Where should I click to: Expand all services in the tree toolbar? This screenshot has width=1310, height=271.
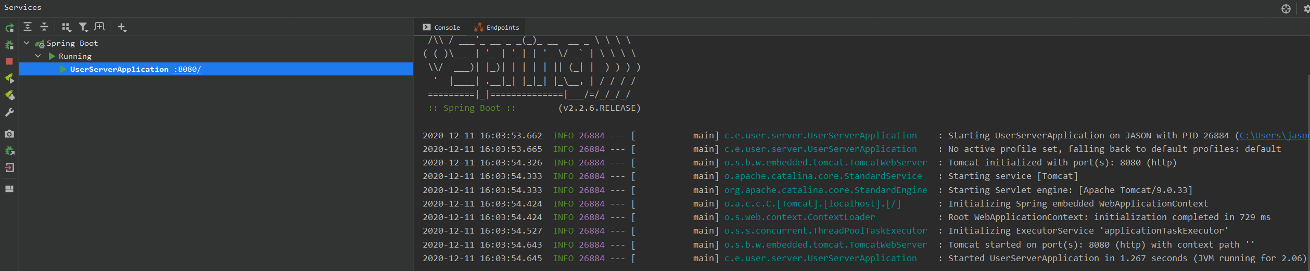pyautogui.click(x=28, y=27)
